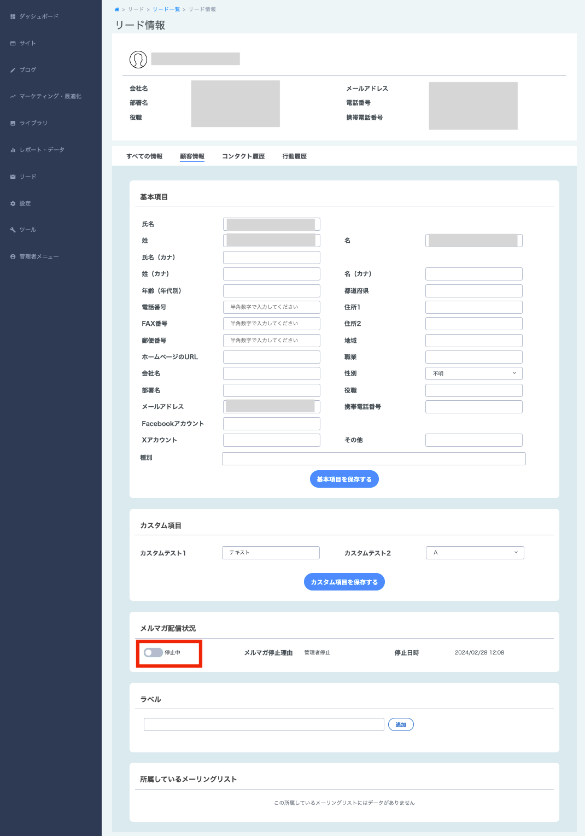Click the 氏名 input field
Image resolution: width=585 pixels, height=836 pixels.
coord(272,224)
